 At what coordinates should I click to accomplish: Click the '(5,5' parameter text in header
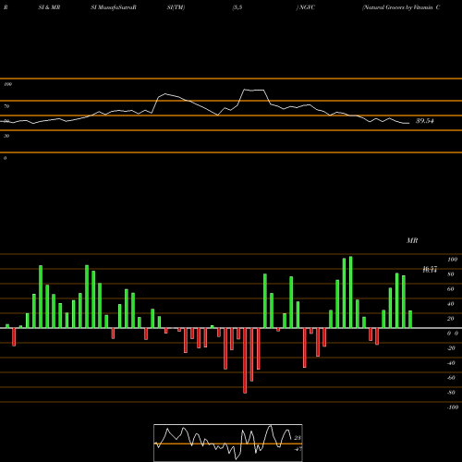coord(237,7)
